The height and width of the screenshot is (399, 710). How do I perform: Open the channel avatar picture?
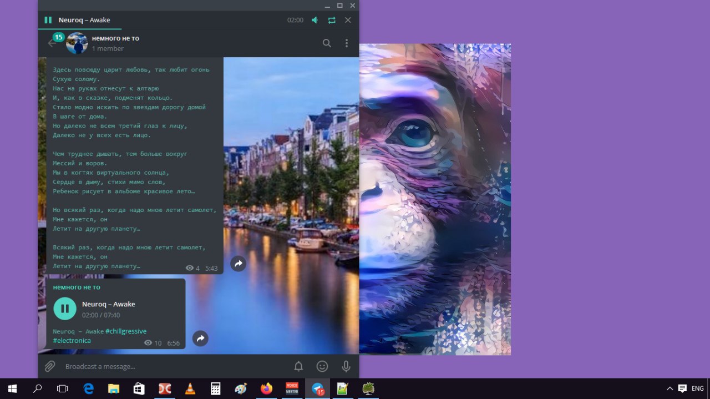coord(77,43)
